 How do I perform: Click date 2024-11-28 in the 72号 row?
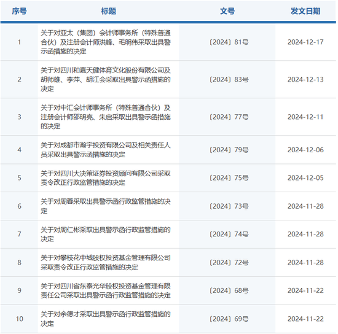(x=305, y=263)
